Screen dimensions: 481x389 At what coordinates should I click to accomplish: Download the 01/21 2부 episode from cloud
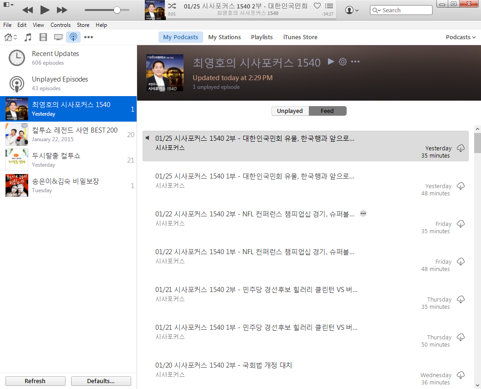461,299
